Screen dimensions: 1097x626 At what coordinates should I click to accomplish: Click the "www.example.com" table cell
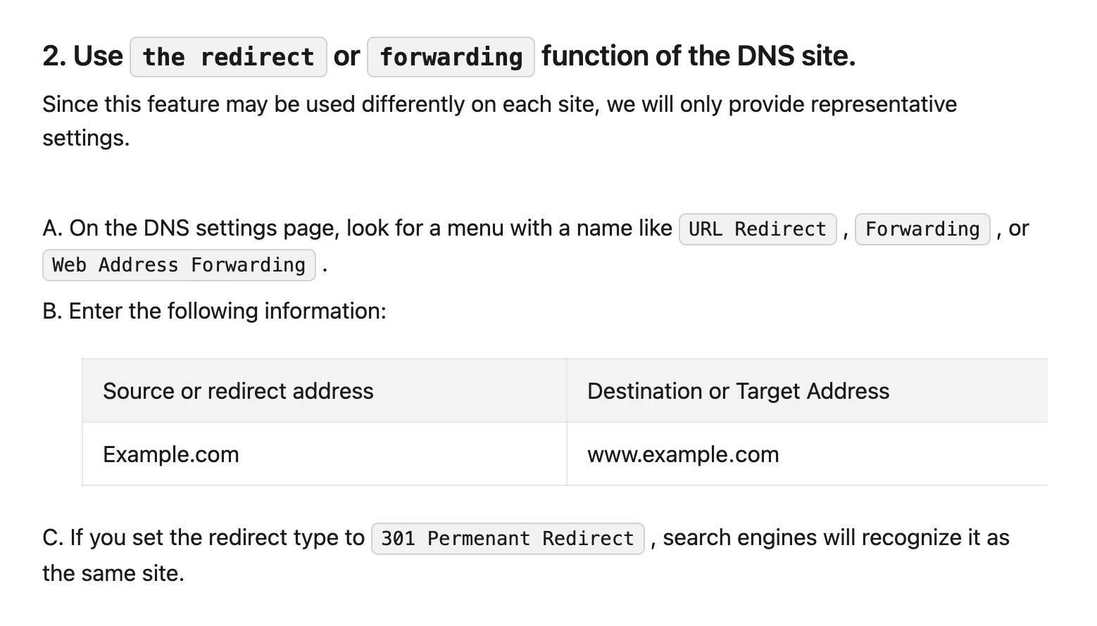coord(683,454)
